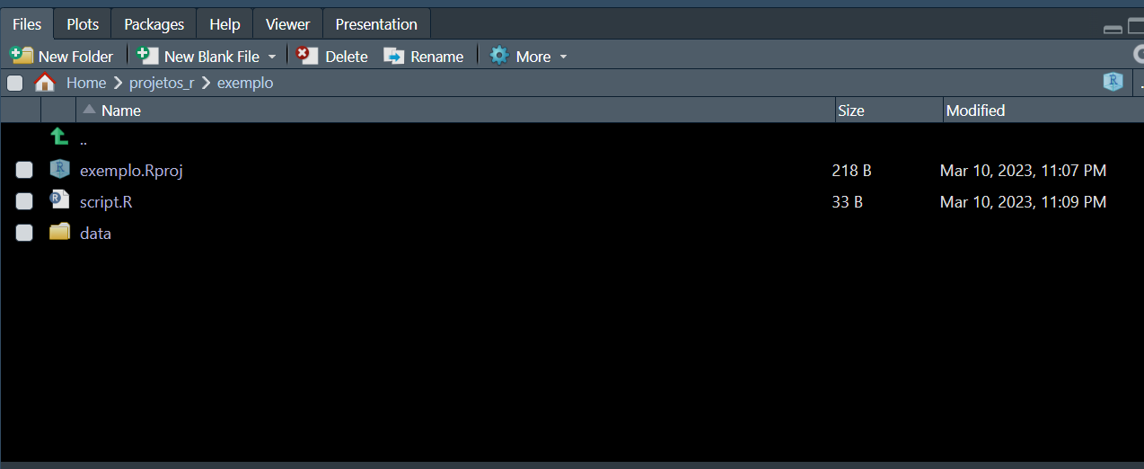Click the Home directory house icon
The width and height of the screenshot is (1144, 469).
pos(45,83)
